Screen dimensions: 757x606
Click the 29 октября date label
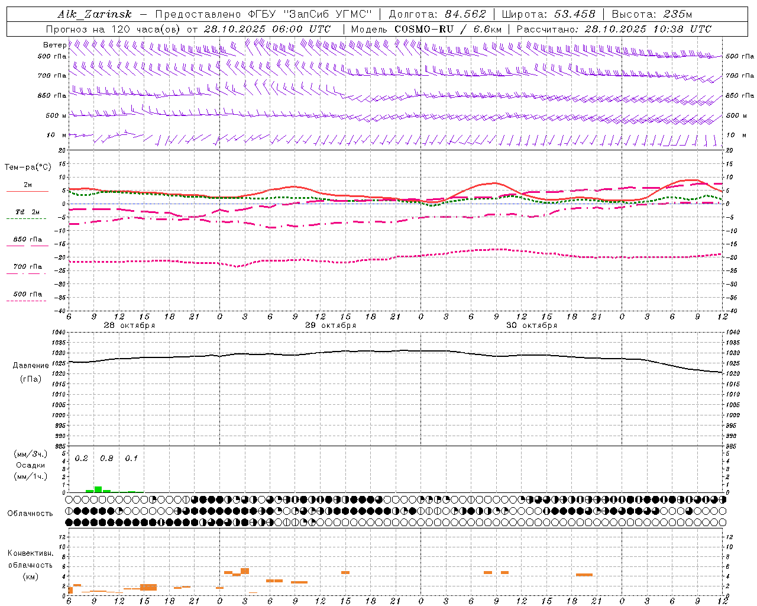[x=331, y=325]
